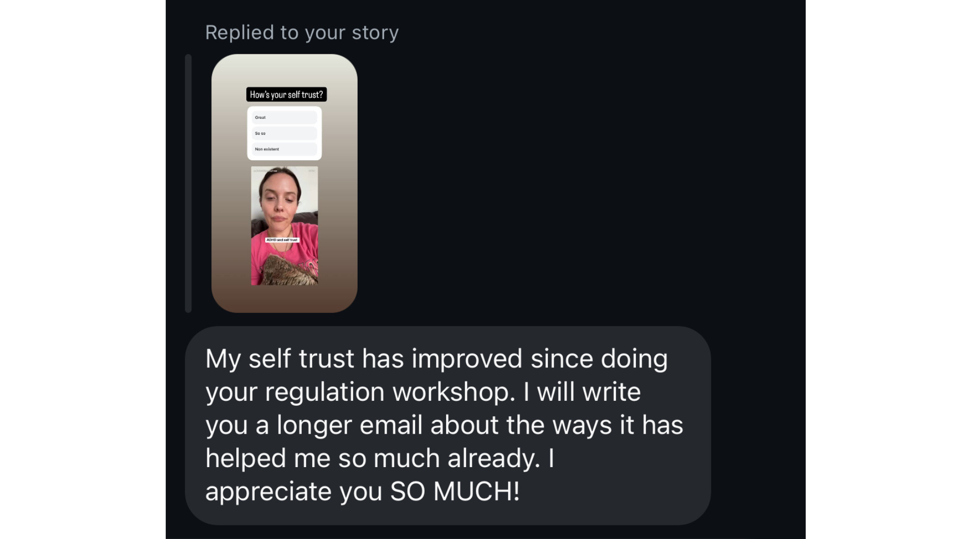This screenshot has width=959, height=539.
Task: Select the message bubble about self trust
Action: click(x=448, y=425)
